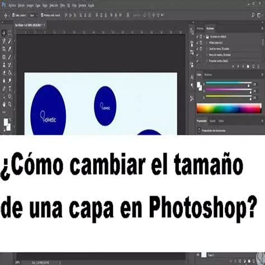The width and height of the screenshot is (265, 265).
Task: Create new action in Actions panel
Action: [253, 67]
